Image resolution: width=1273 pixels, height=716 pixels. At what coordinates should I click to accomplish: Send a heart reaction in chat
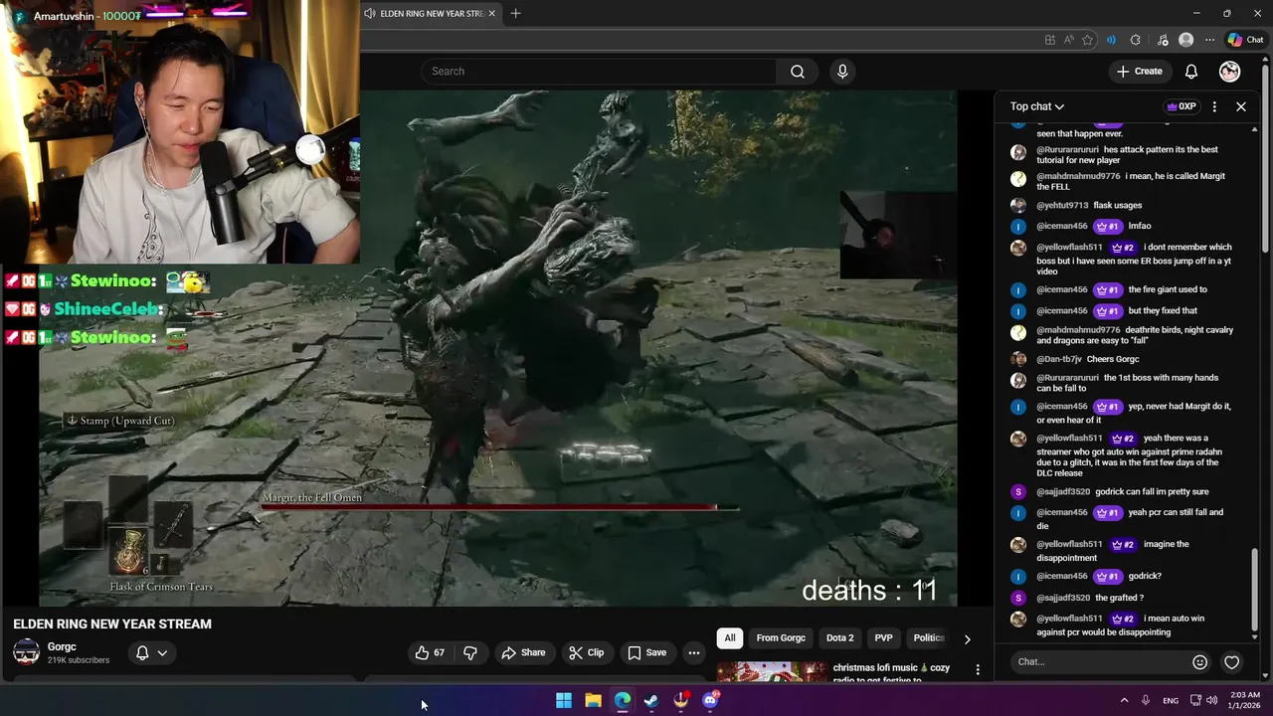pyautogui.click(x=1231, y=662)
